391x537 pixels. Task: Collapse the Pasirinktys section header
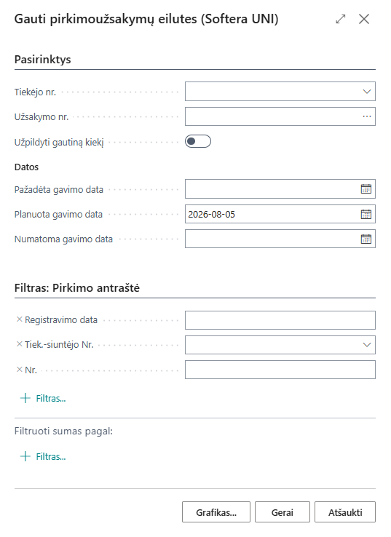(x=42, y=59)
